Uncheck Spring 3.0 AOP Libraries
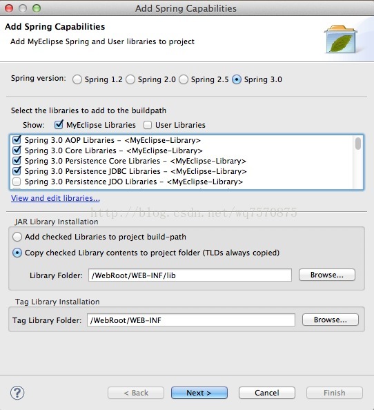The width and height of the screenshot is (374, 410). 17,140
